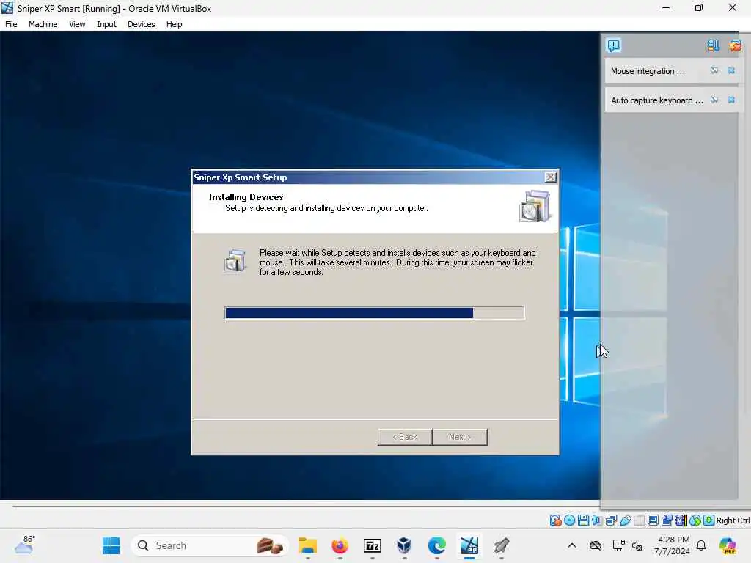Select the Sniper XP VM taskbar icon

(x=469, y=545)
